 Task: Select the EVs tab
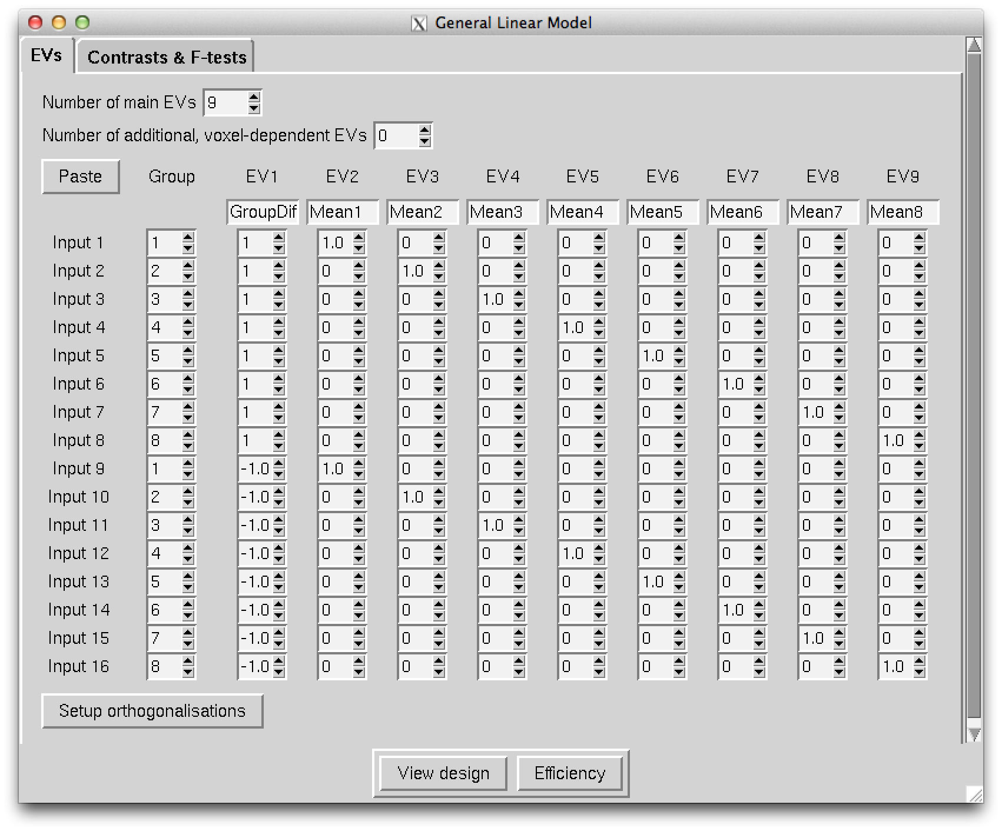47,55
